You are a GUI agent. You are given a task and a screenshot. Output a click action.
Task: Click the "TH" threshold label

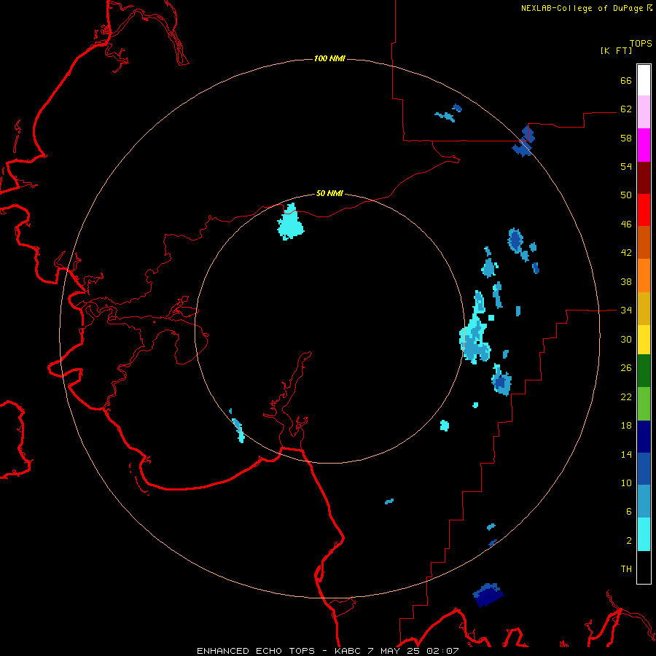point(626,569)
